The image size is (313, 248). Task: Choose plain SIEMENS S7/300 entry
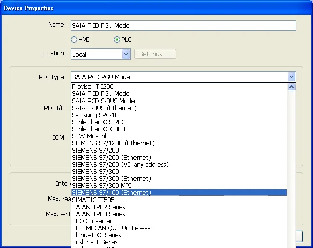pos(180,172)
